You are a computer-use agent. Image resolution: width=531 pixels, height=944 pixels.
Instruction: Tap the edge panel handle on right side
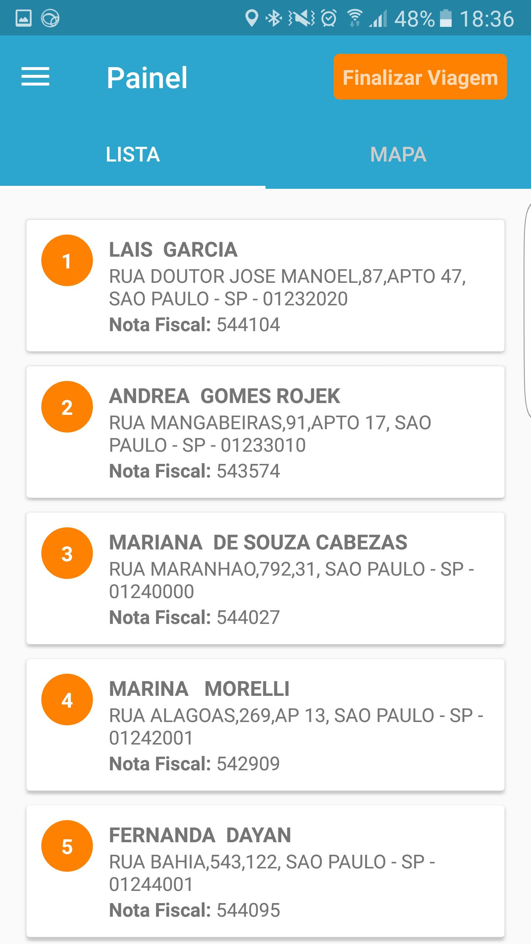pos(527,310)
